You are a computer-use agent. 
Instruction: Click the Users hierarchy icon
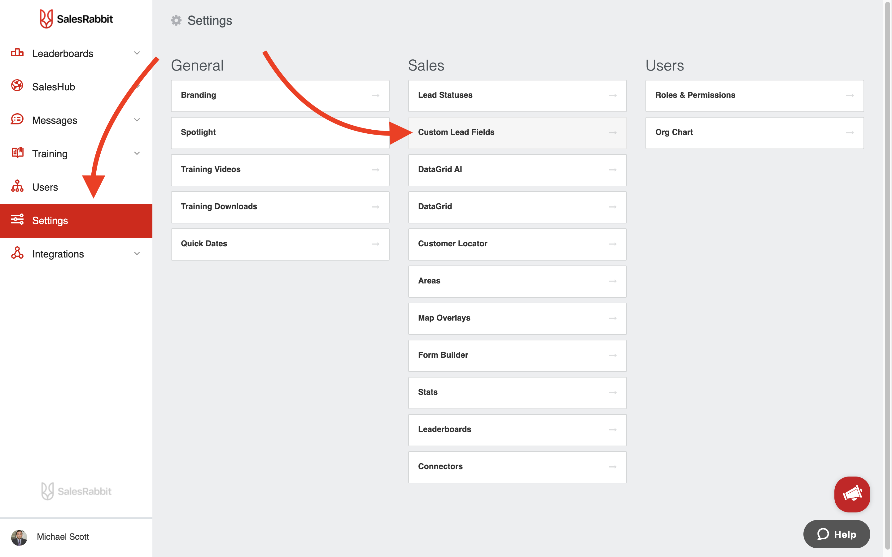pyautogui.click(x=17, y=186)
